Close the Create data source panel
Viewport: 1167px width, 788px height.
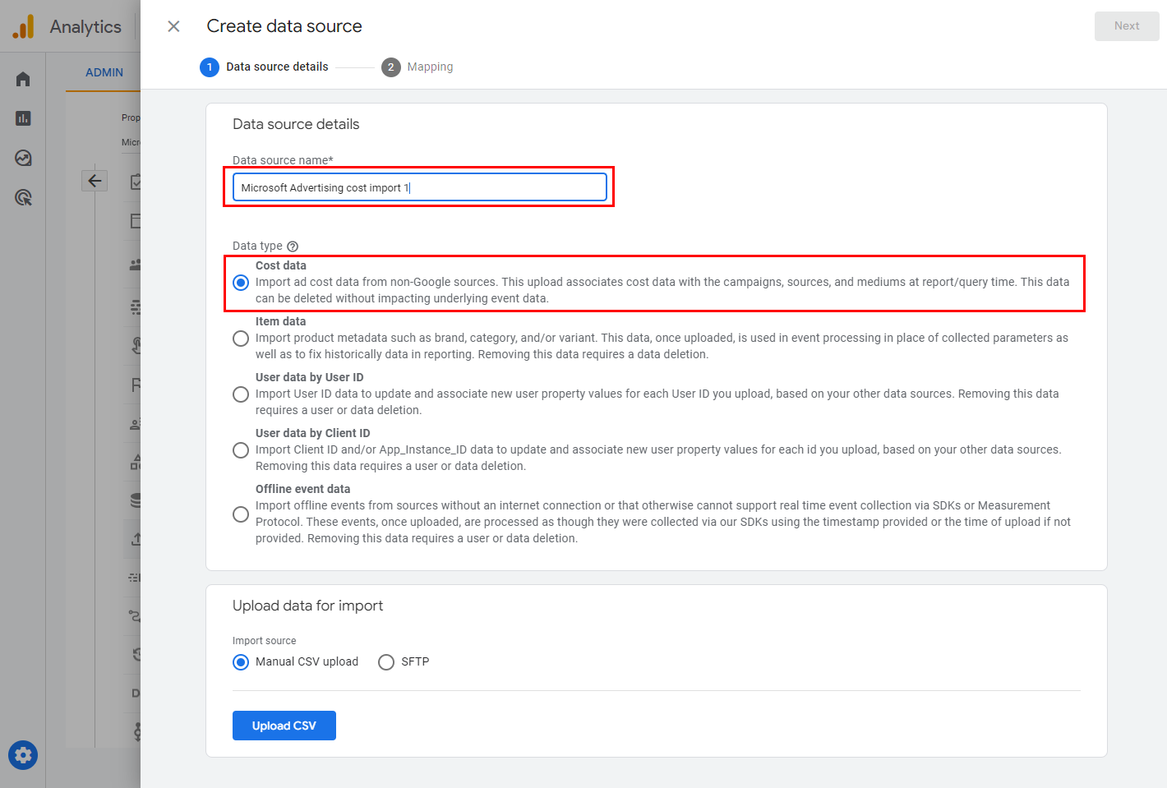[173, 26]
